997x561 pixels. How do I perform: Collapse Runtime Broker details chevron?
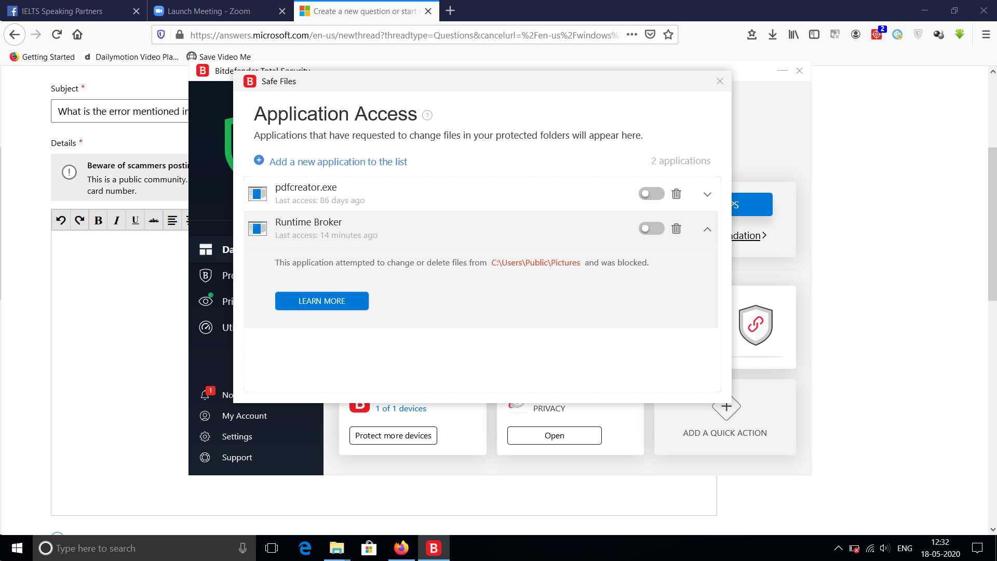[x=707, y=229]
